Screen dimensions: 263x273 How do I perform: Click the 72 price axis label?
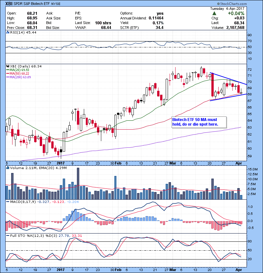click(x=250, y=70)
